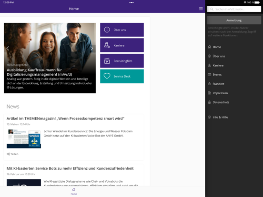Open the THEMENmagazin article thumbnail
The height and width of the screenshot is (197, 263).
pyautogui.click(x=24, y=138)
